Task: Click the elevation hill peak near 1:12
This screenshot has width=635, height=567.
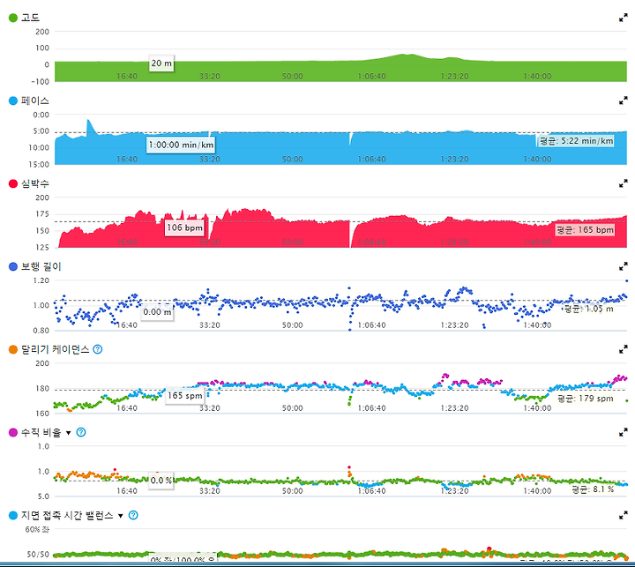Action: [405, 56]
